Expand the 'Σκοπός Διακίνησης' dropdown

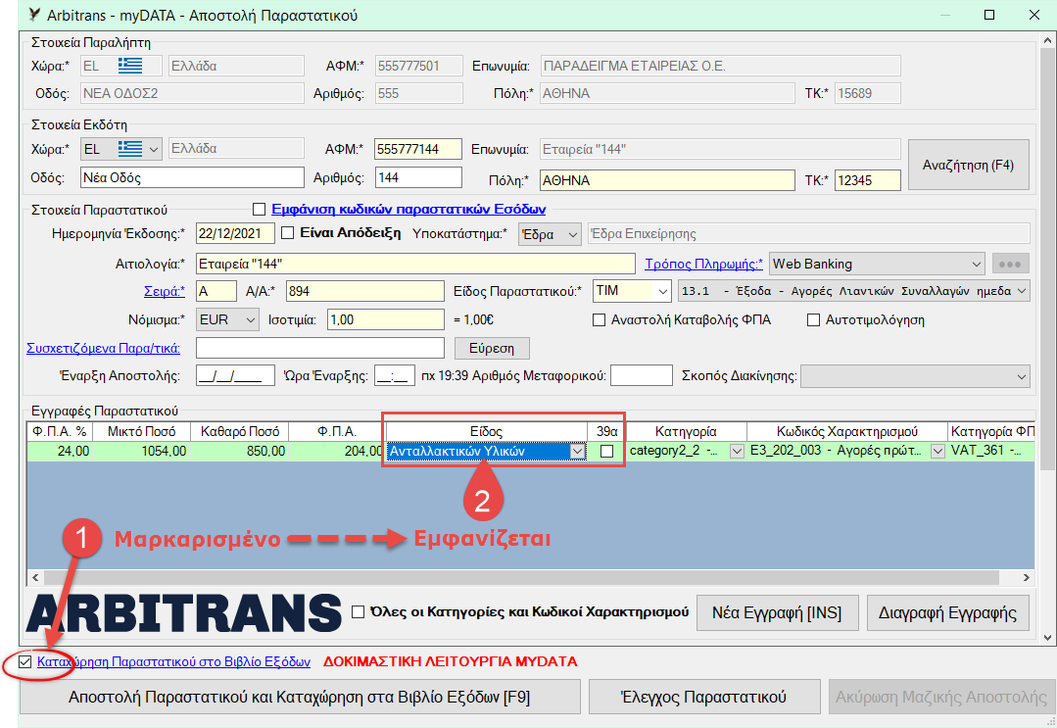[x=1022, y=376]
